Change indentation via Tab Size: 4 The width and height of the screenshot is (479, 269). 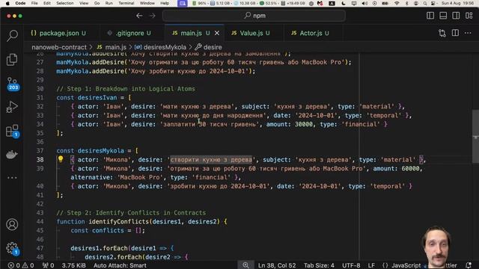tap(319, 265)
